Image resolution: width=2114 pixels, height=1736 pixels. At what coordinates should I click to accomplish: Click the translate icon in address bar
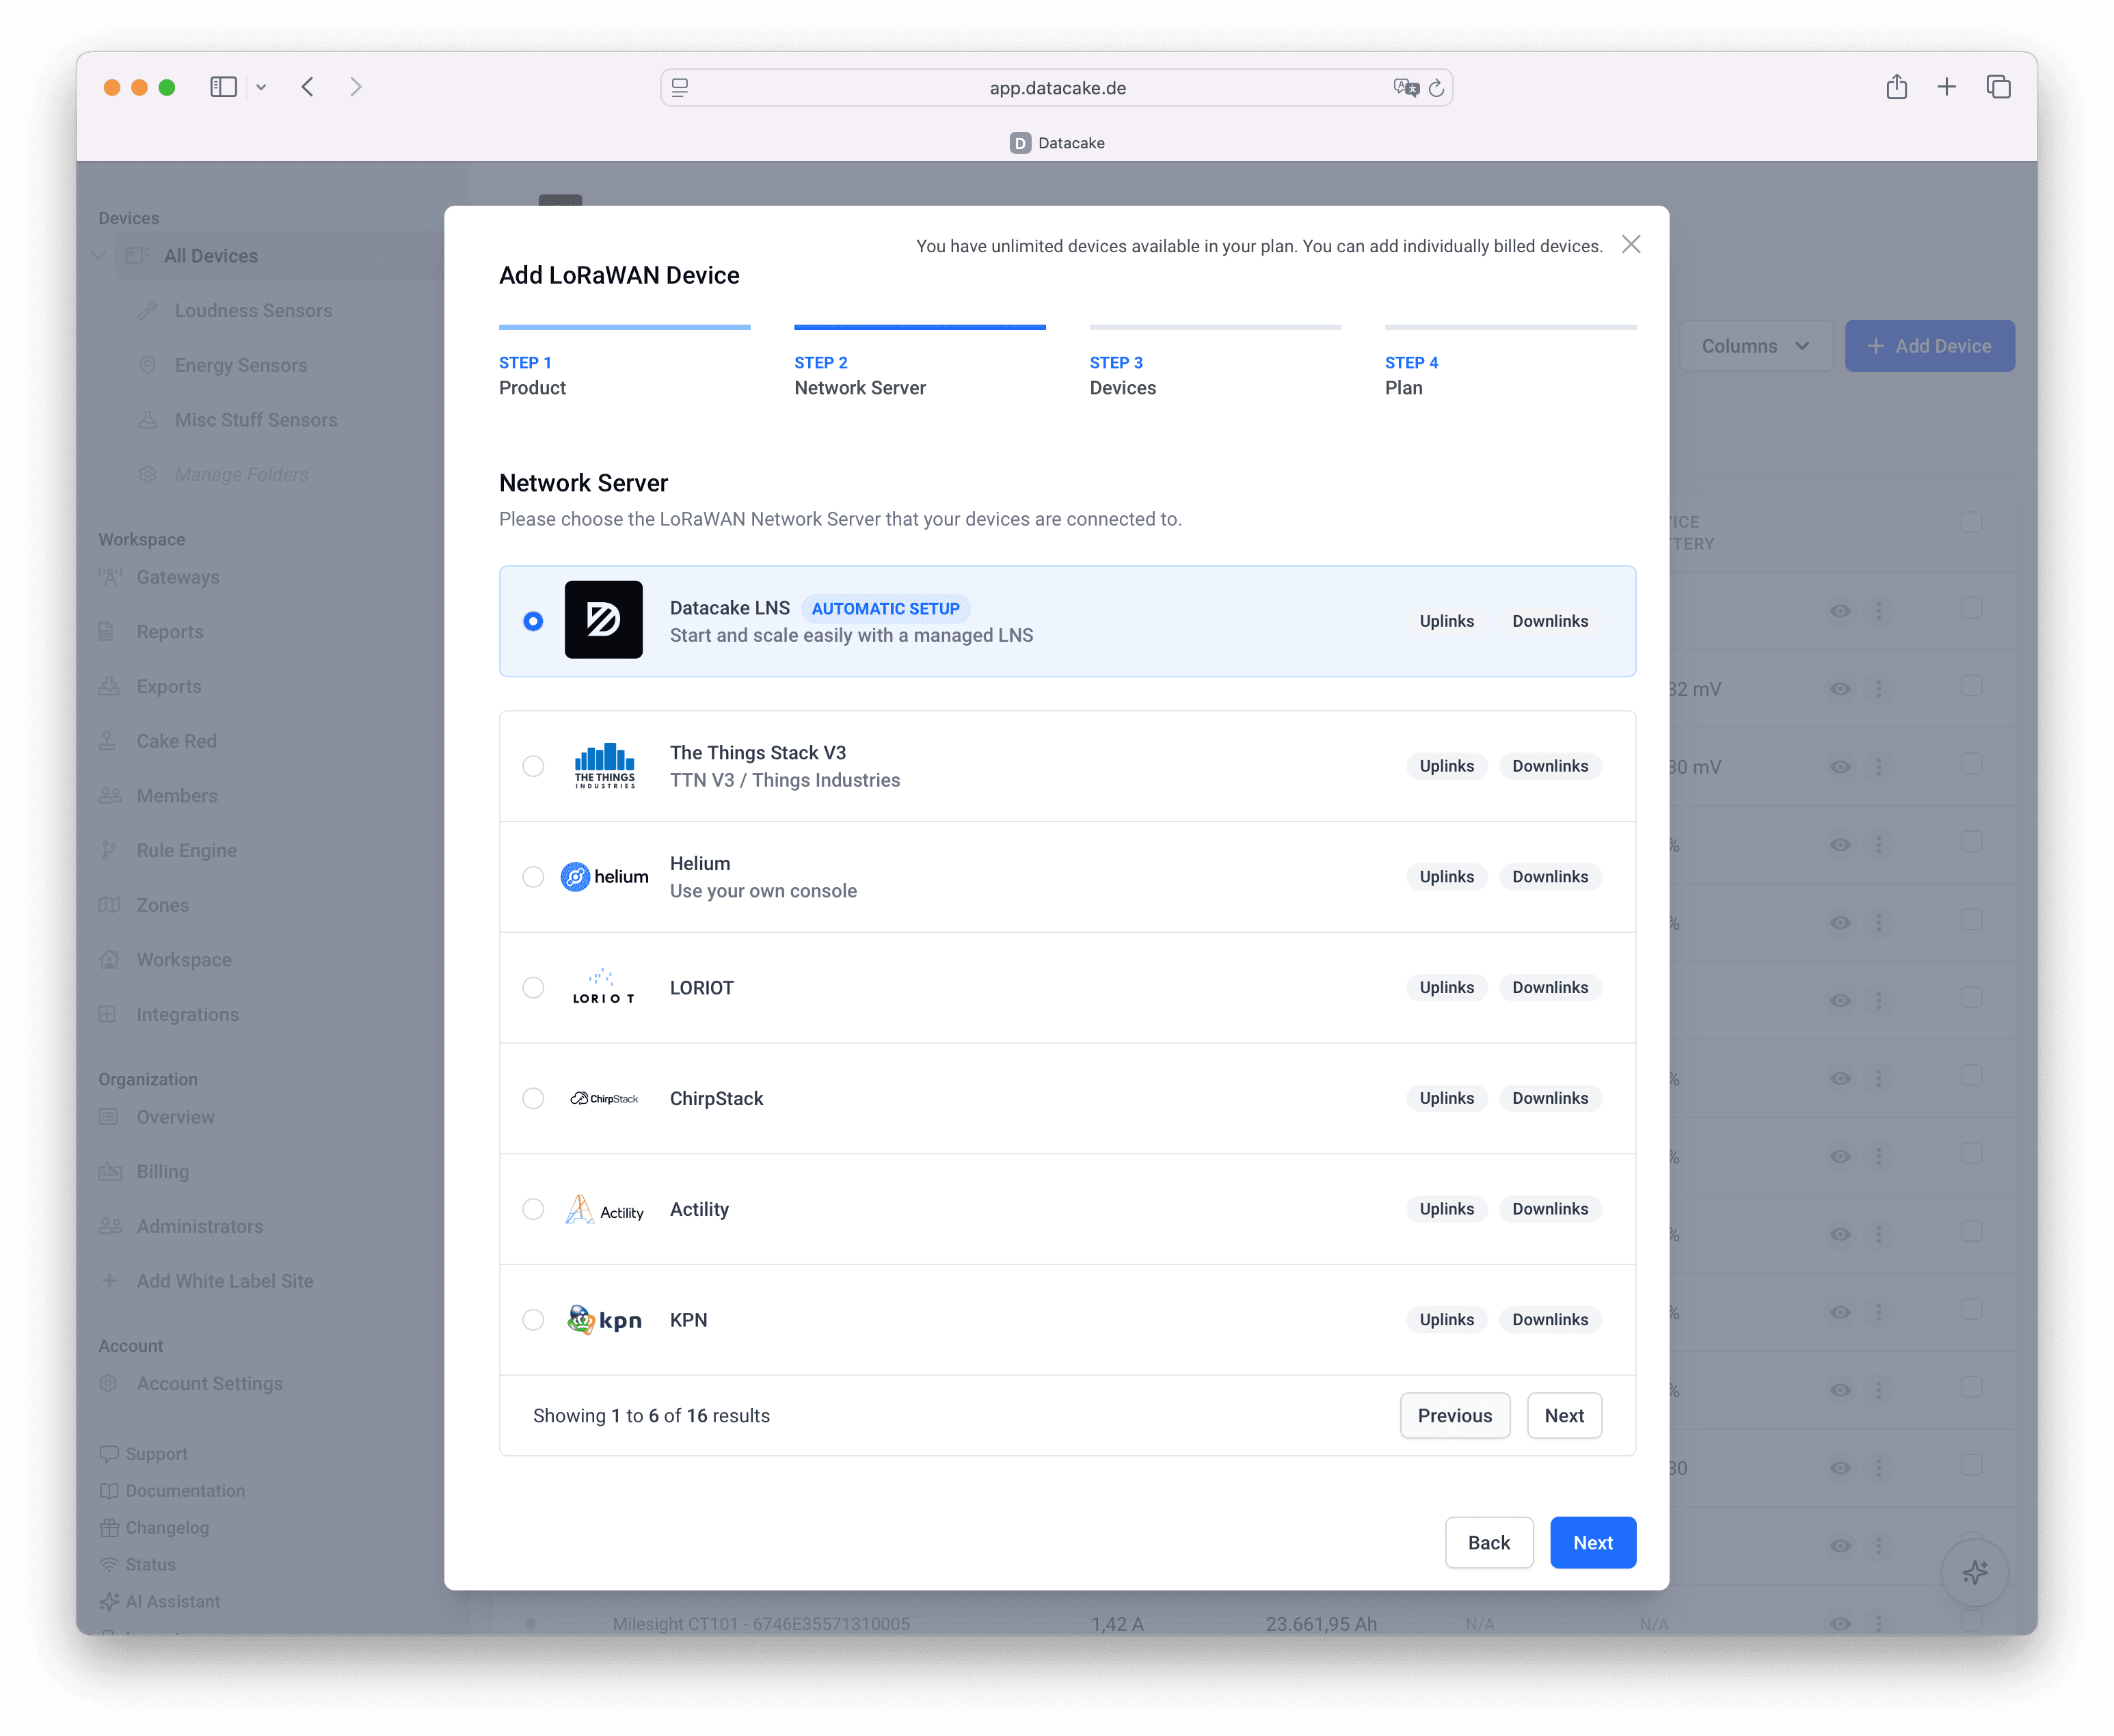pos(1406,88)
